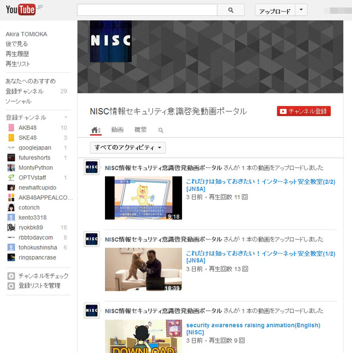The width and height of the screenshot is (352, 353).
Task: Click the kento3318 channel icon
Action: click(11, 217)
